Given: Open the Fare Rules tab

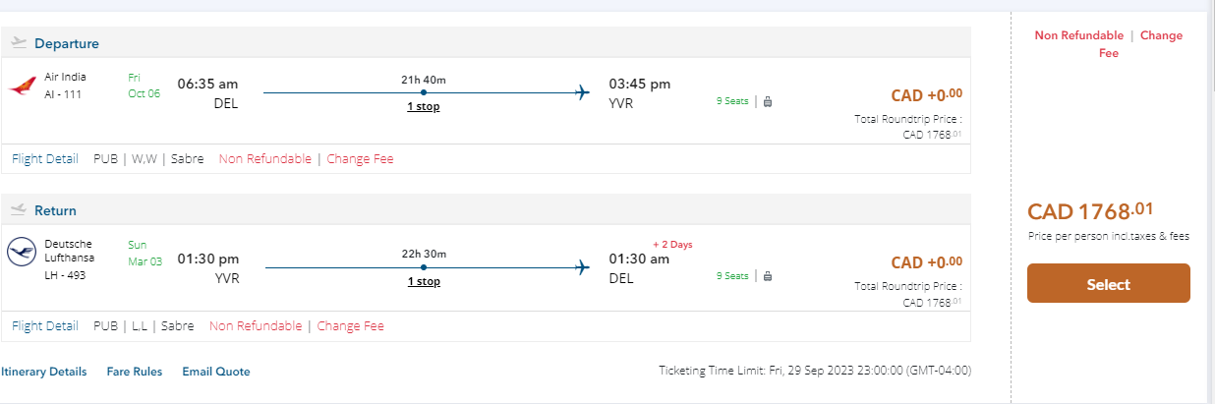Looking at the screenshot, I should tap(134, 372).
